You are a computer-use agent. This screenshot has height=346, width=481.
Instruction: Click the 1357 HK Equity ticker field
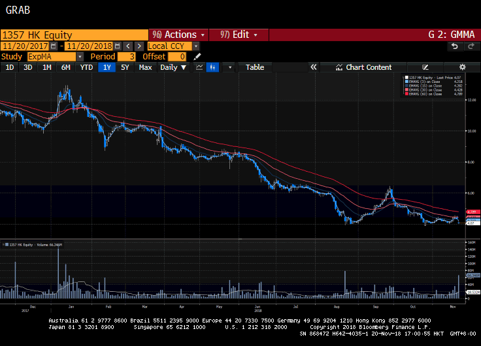pos(75,35)
